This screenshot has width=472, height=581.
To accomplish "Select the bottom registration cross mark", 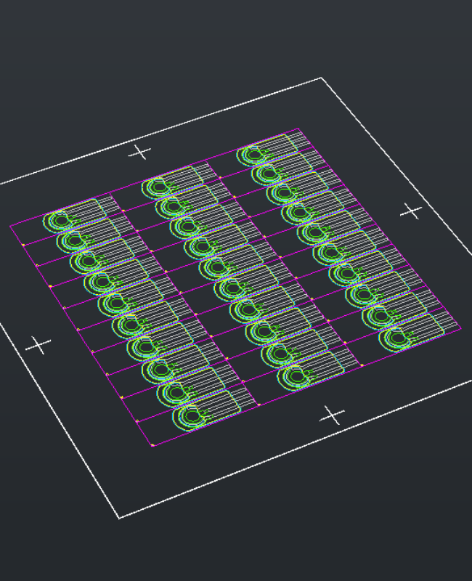I will click(332, 416).
